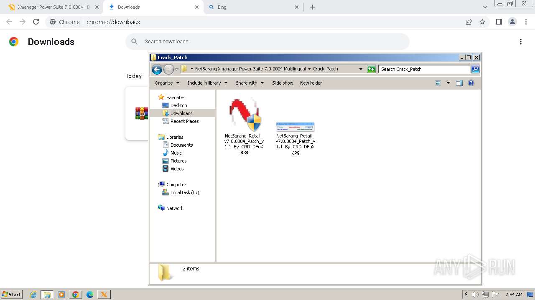This screenshot has height=300, width=535.
Task: Open the Chrome profile icon
Action: [512, 22]
